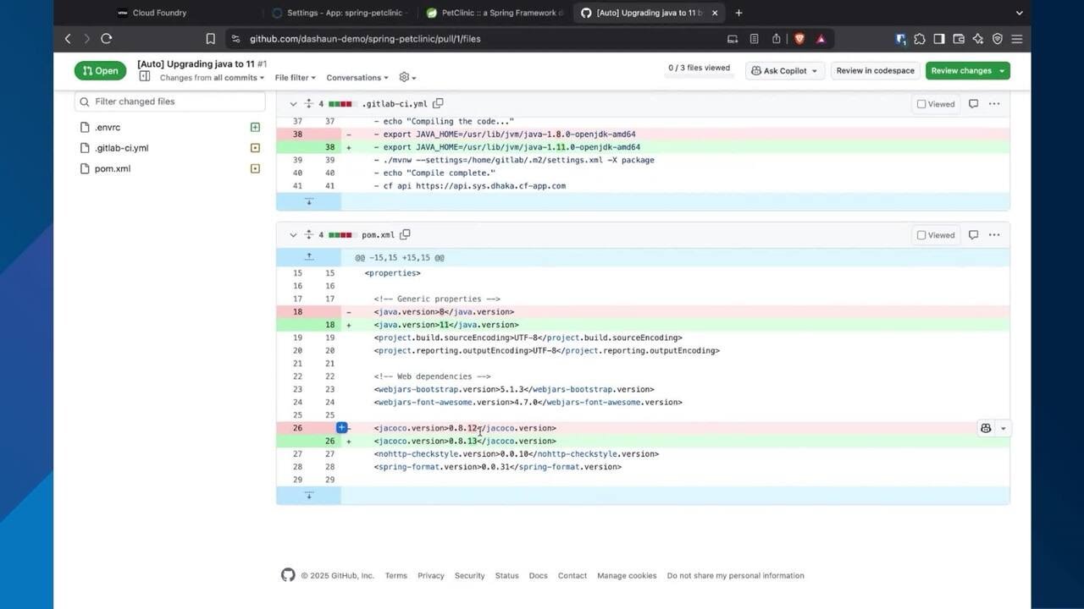Open Review in codespace
The image size is (1084, 609).
[x=875, y=71]
